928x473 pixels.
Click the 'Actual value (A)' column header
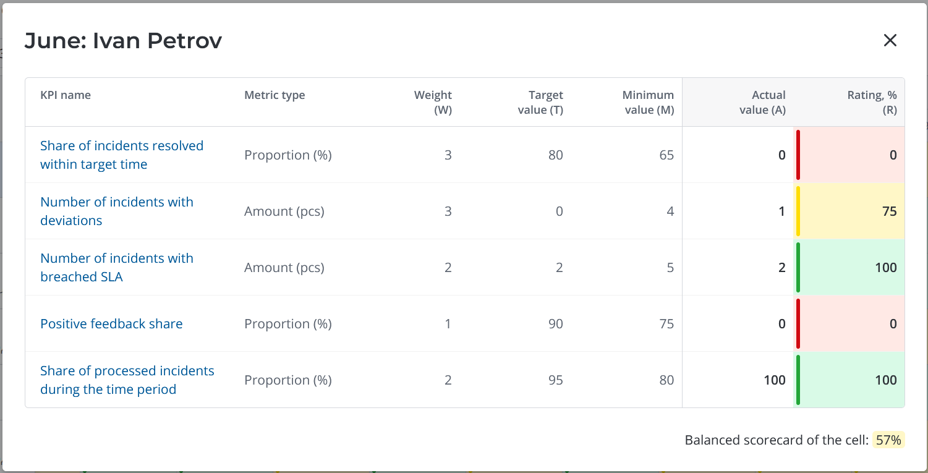coord(764,103)
